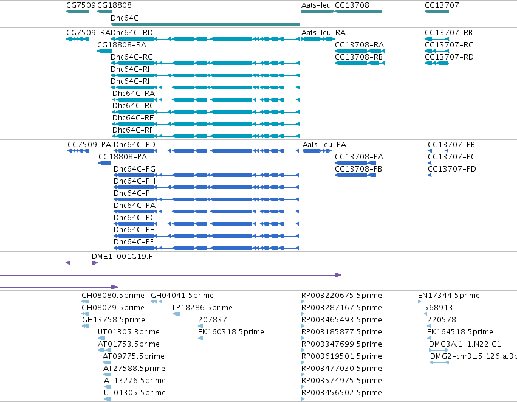Click feature DMG3A.1_1.N22.C1

pos(465,344)
